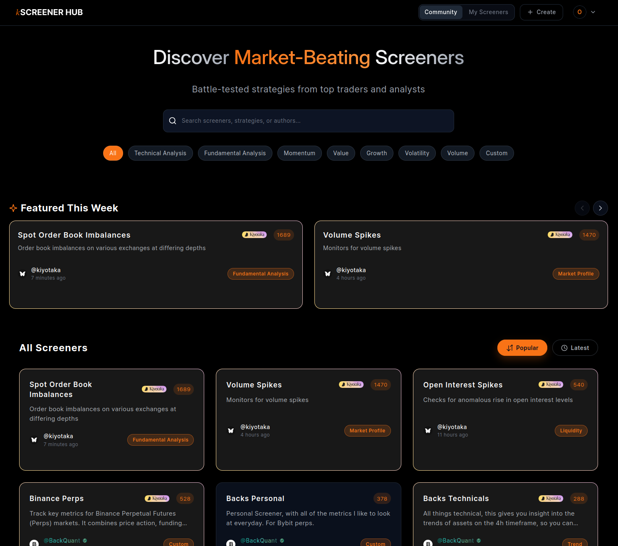Viewport: 618px width, 546px height.
Task: Click BackQuant avatar on Binance Perps card
Action: pyautogui.click(x=34, y=543)
